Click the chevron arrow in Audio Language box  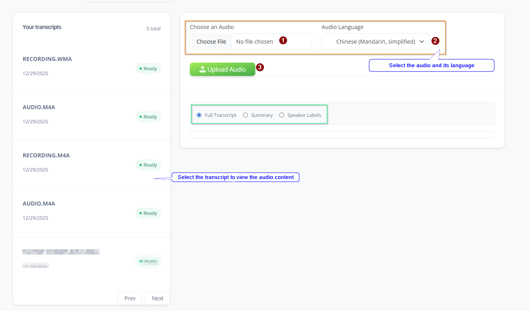pos(422,42)
